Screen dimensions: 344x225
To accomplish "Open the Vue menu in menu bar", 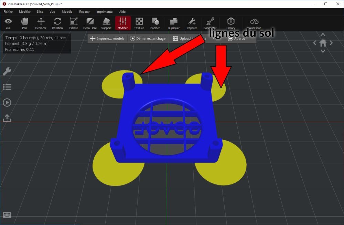I will click(x=52, y=12).
